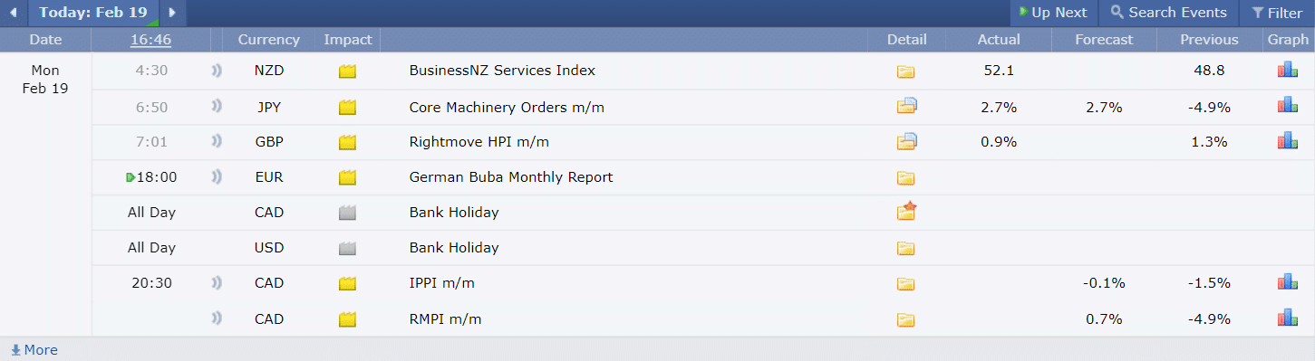Open detail folder for IPPI m/m

(x=906, y=284)
